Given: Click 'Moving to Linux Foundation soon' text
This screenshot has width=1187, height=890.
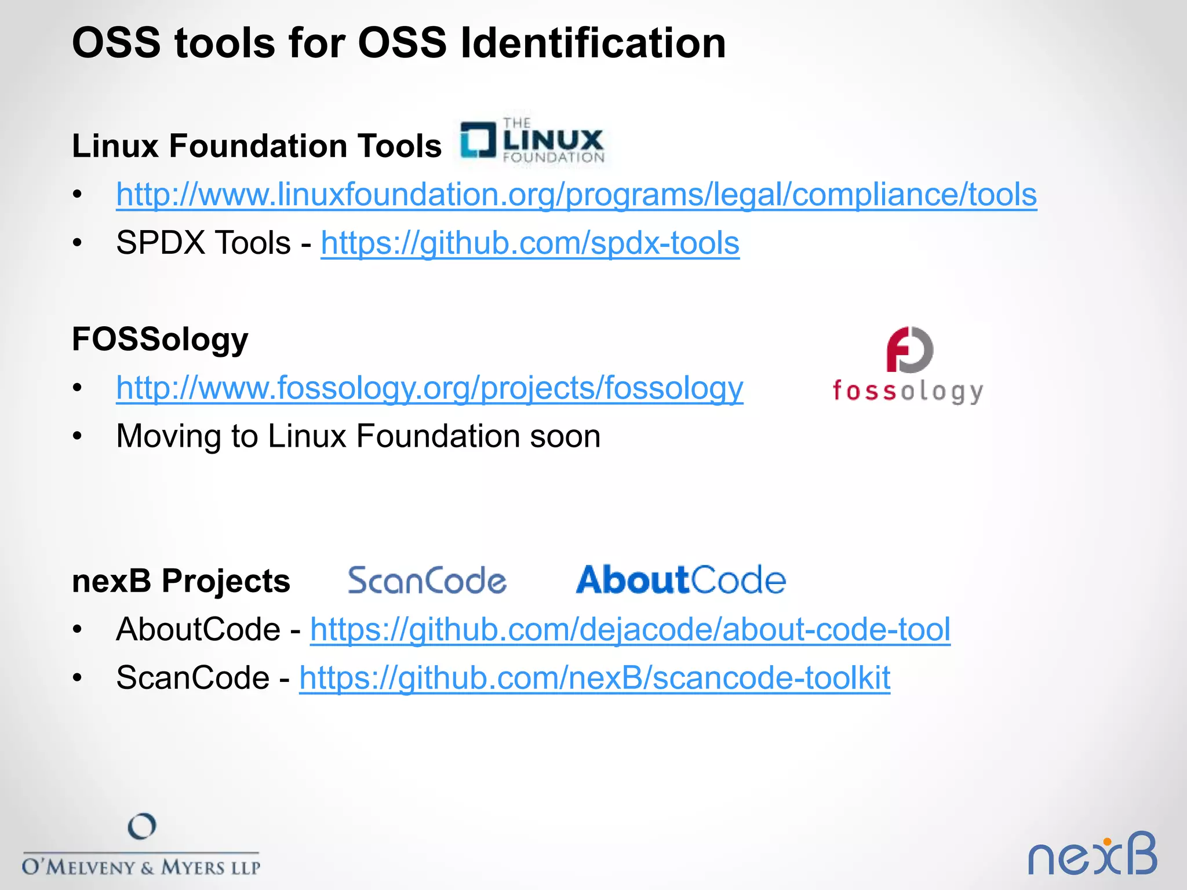Looking at the screenshot, I should [358, 436].
